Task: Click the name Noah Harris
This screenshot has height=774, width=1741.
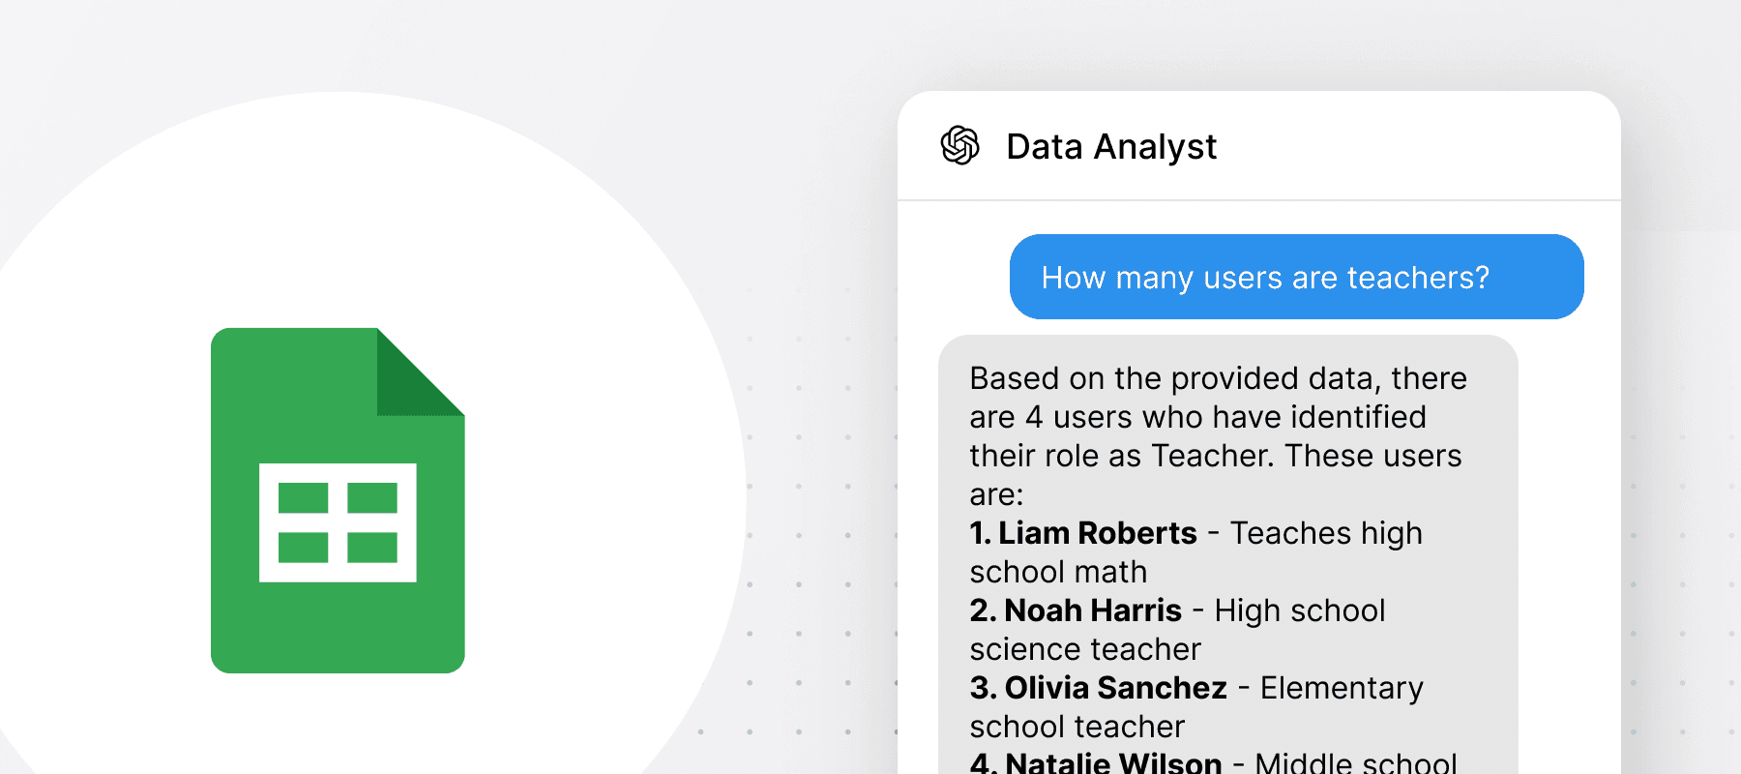Action: 1093,610
